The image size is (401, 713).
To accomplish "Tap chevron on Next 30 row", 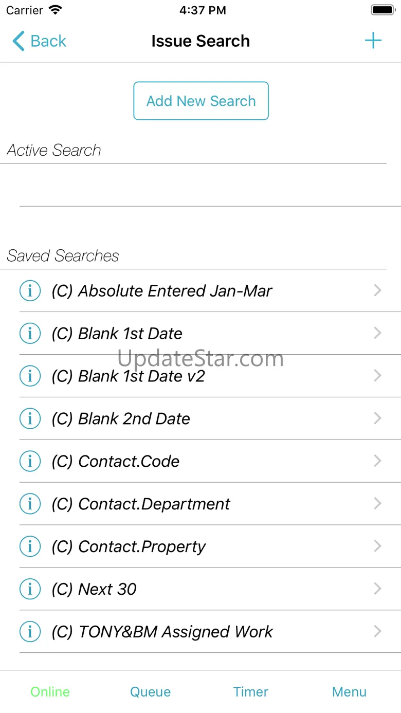I will (x=377, y=590).
